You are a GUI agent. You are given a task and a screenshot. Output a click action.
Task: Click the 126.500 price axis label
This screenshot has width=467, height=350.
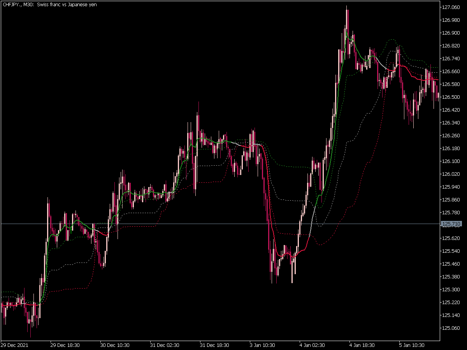tap(451, 97)
